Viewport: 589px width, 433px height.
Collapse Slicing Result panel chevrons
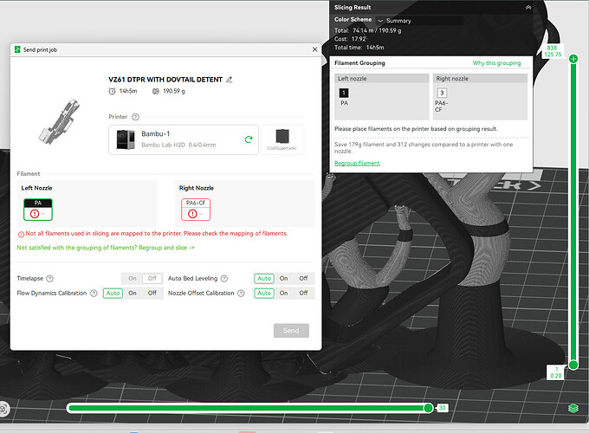(x=528, y=8)
